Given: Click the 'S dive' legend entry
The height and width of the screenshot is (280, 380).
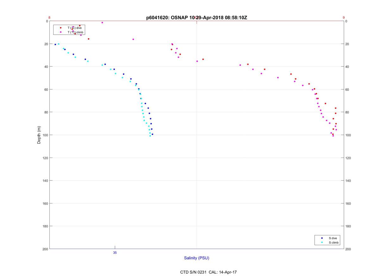Looking at the screenshot, I should pyautogui.click(x=332, y=238).
